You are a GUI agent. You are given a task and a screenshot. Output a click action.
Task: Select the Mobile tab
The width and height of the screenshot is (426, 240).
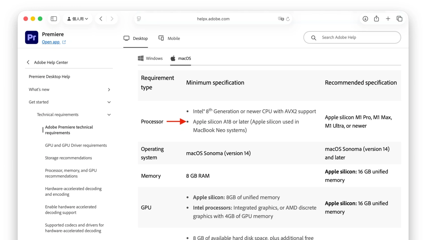[169, 38]
